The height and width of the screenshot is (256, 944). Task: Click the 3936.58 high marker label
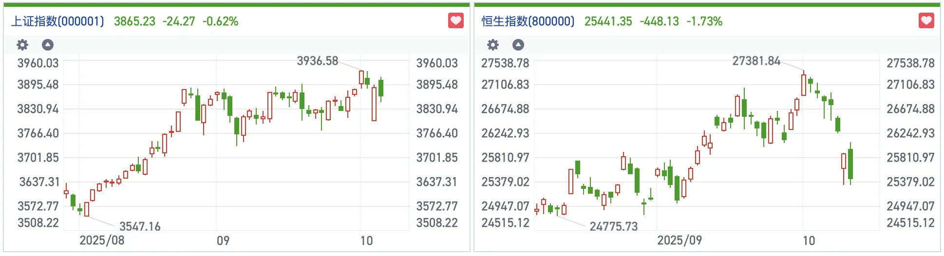[x=317, y=61]
